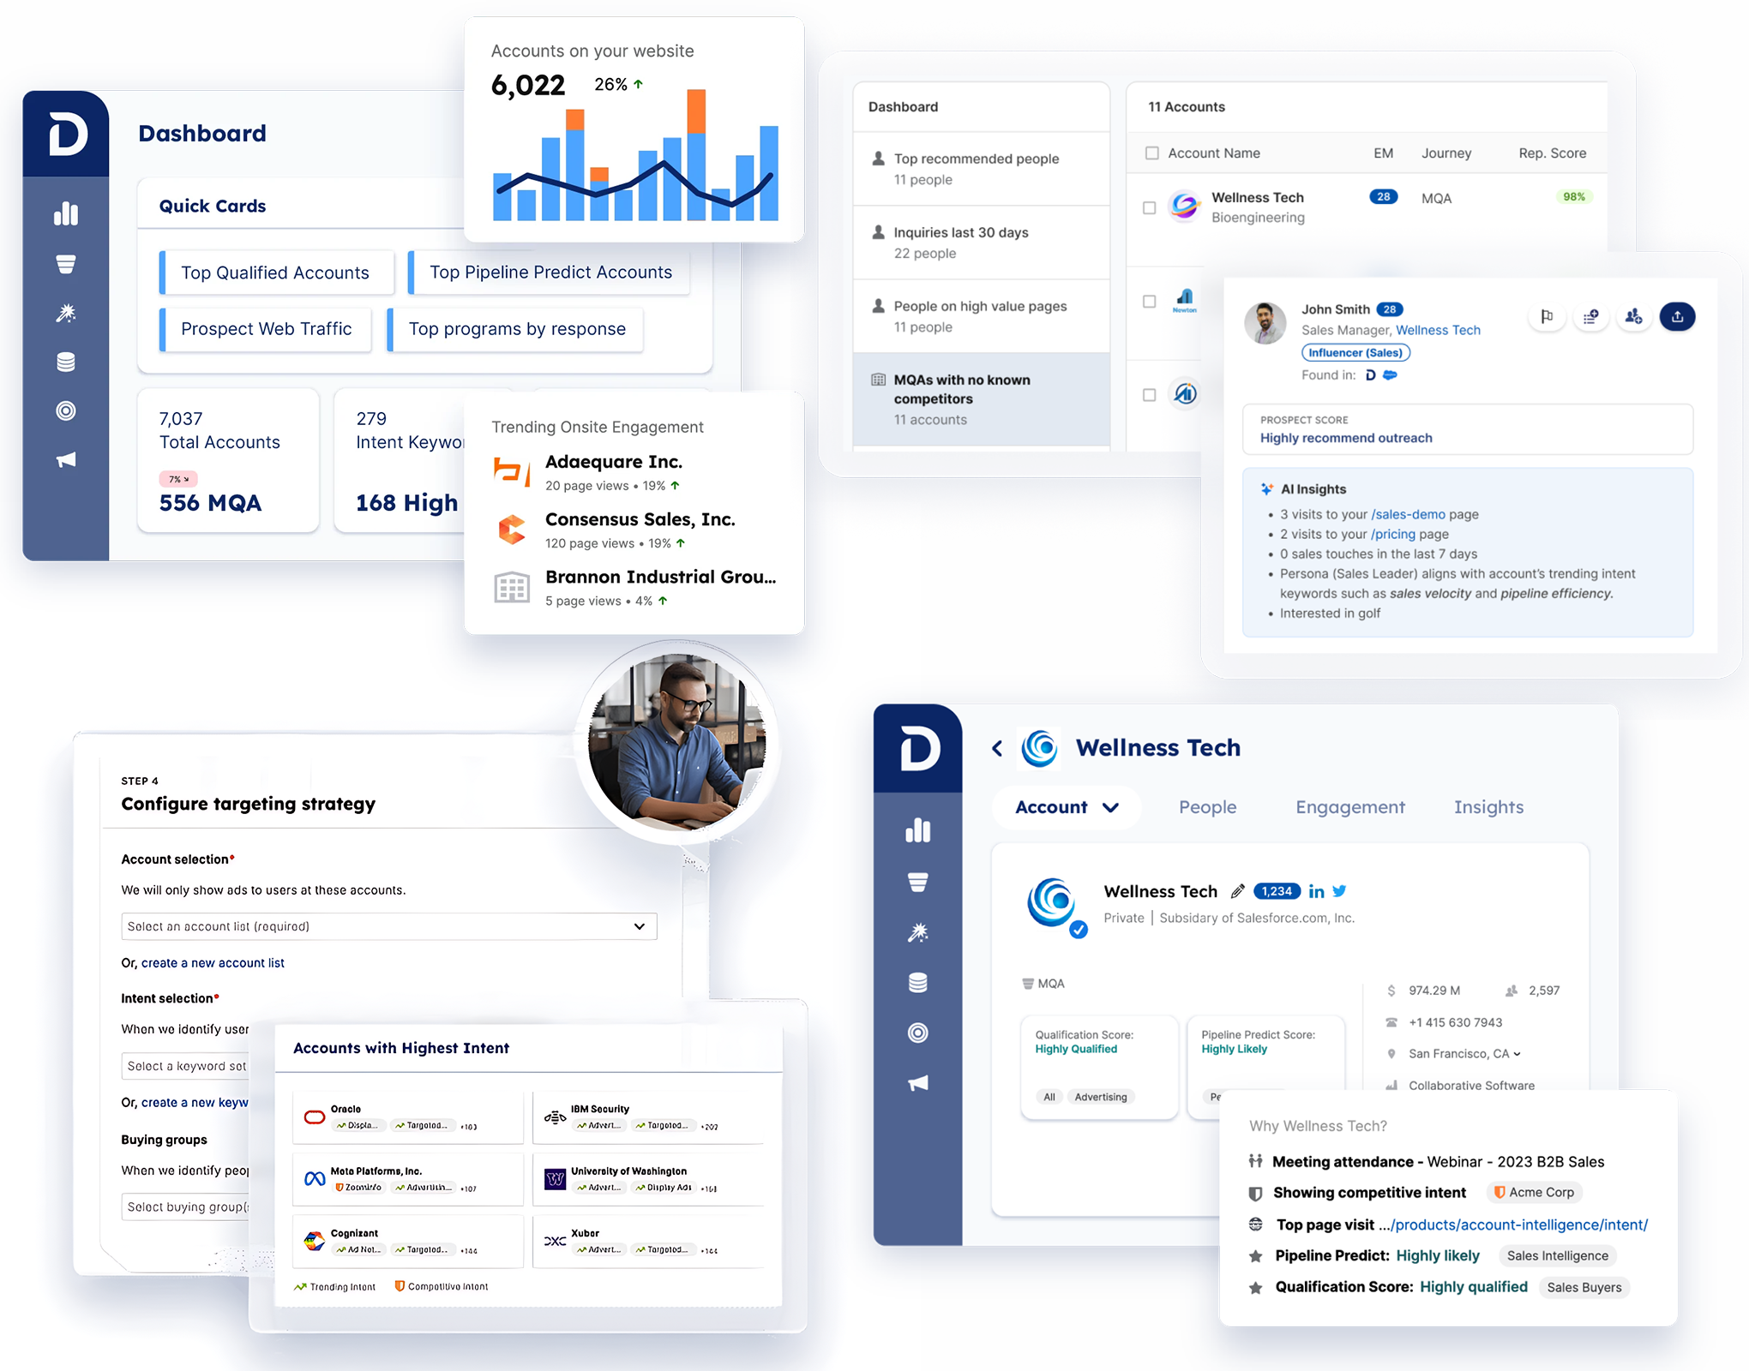Open megaphone icon in Wellness Tech sidebar
The height and width of the screenshot is (1371, 1749).
click(x=918, y=1083)
